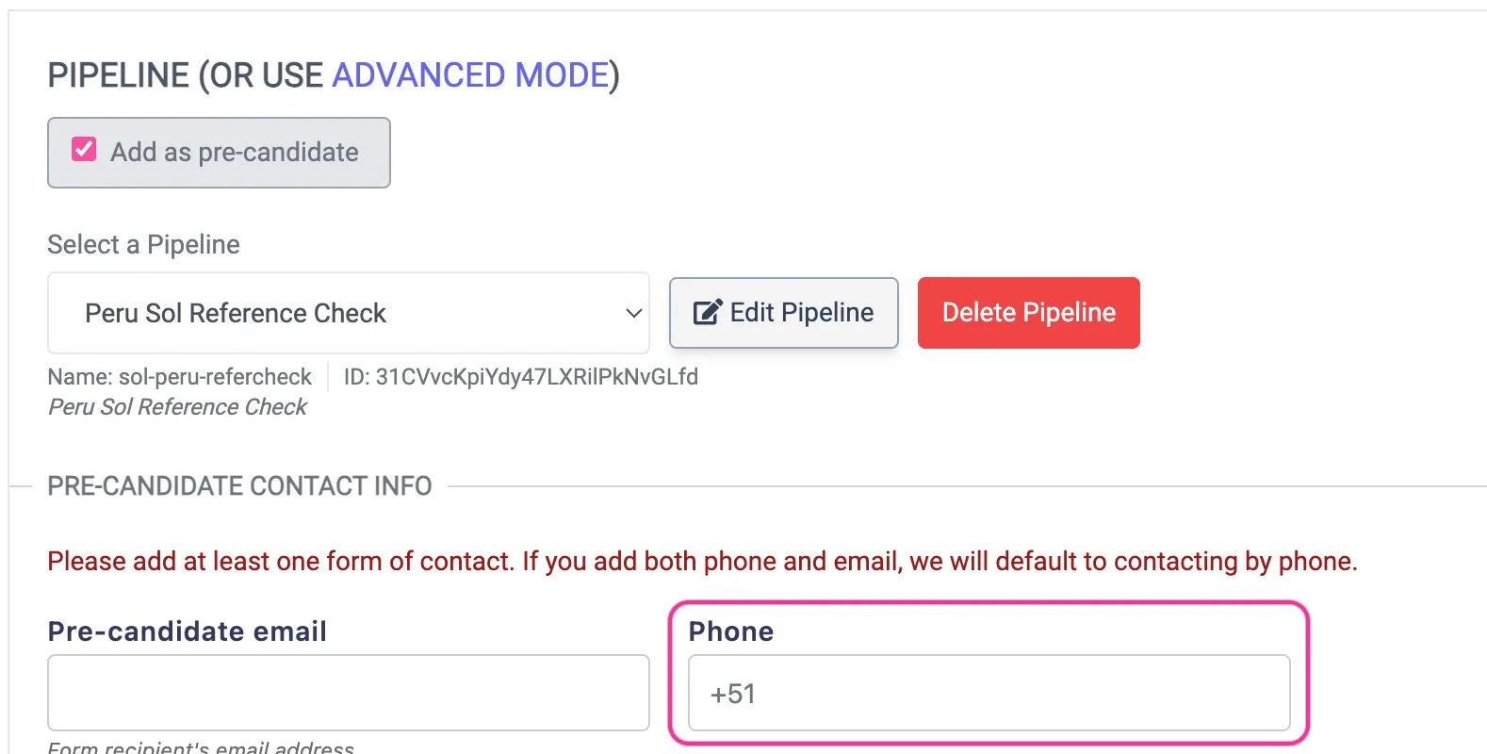Choose a different pipeline from the combo box
Image resolution: width=1487 pixels, height=754 pixels.
348,313
